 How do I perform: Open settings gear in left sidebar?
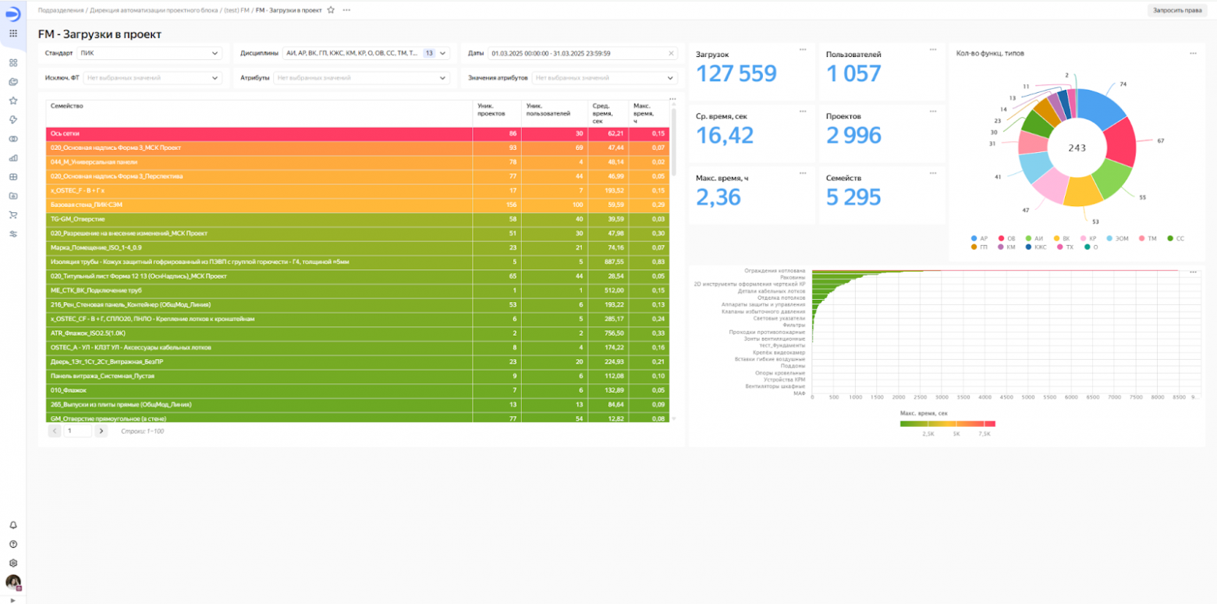(12, 563)
